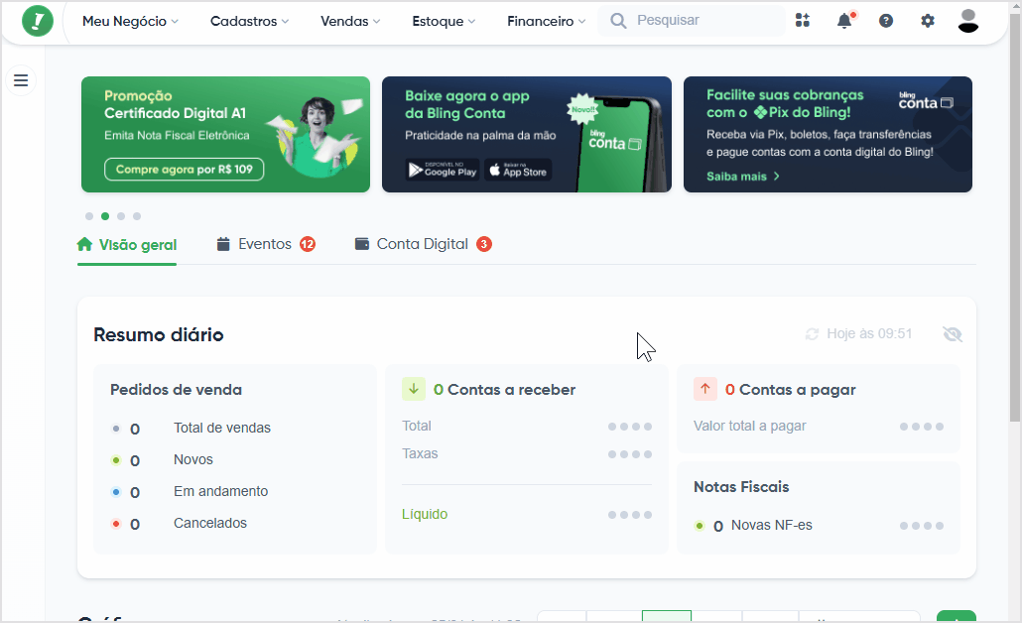Expand the Cadastros menu

249,21
